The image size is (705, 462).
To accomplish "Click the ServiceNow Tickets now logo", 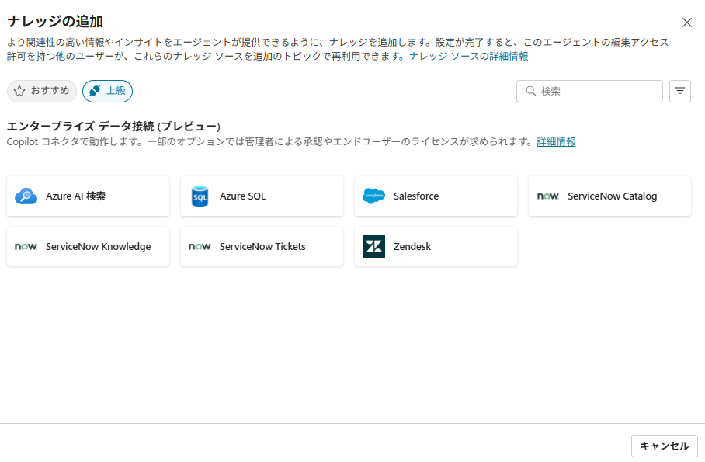I will [x=200, y=246].
